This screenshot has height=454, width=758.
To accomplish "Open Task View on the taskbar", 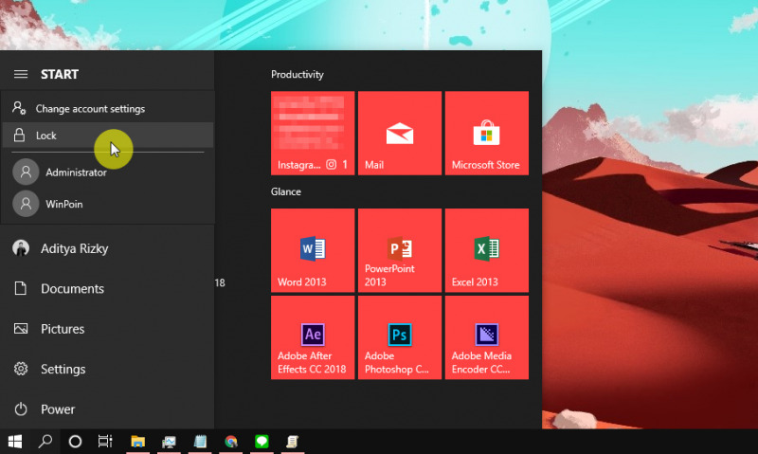I will click(x=105, y=442).
